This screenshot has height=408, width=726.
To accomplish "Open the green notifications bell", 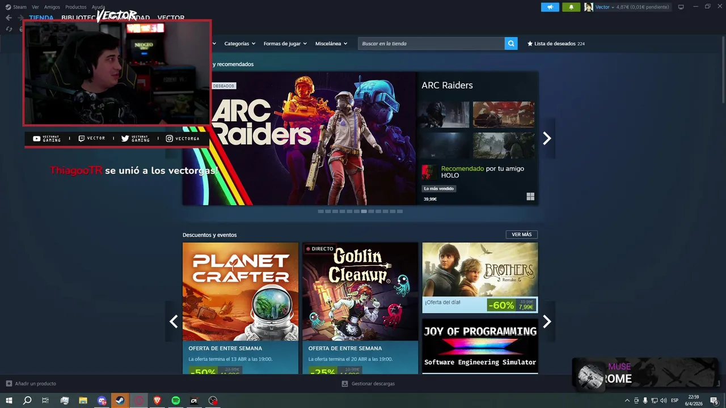I will tap(571, 7).
